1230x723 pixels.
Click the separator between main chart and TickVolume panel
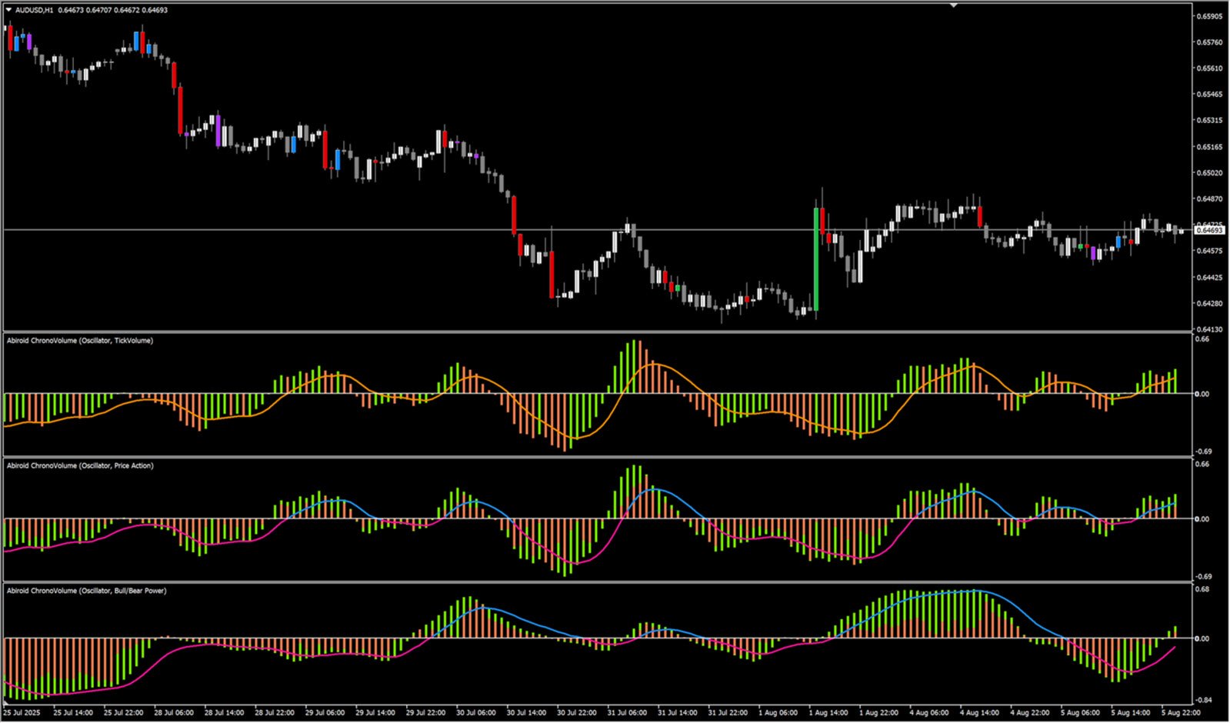coord(597,332)
